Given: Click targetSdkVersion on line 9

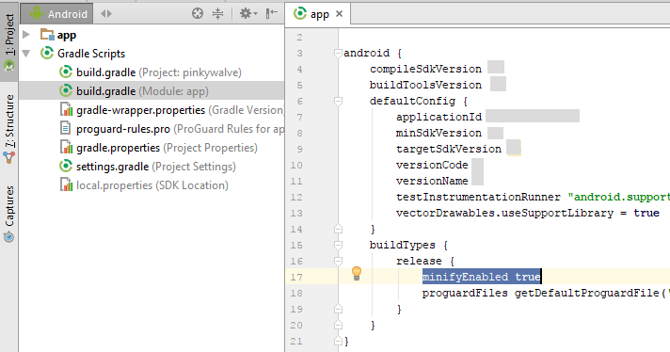Looking at the screenshot, I should point(449,149).
